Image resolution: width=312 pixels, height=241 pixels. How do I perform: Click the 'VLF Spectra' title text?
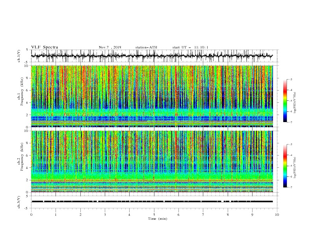pyautogui.click(x=45, y=47)
